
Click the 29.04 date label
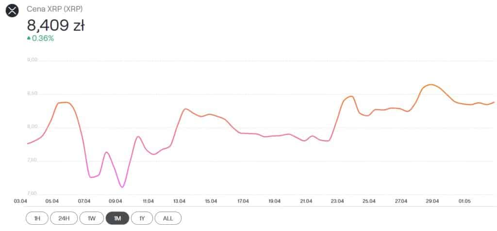click(432, 201)
